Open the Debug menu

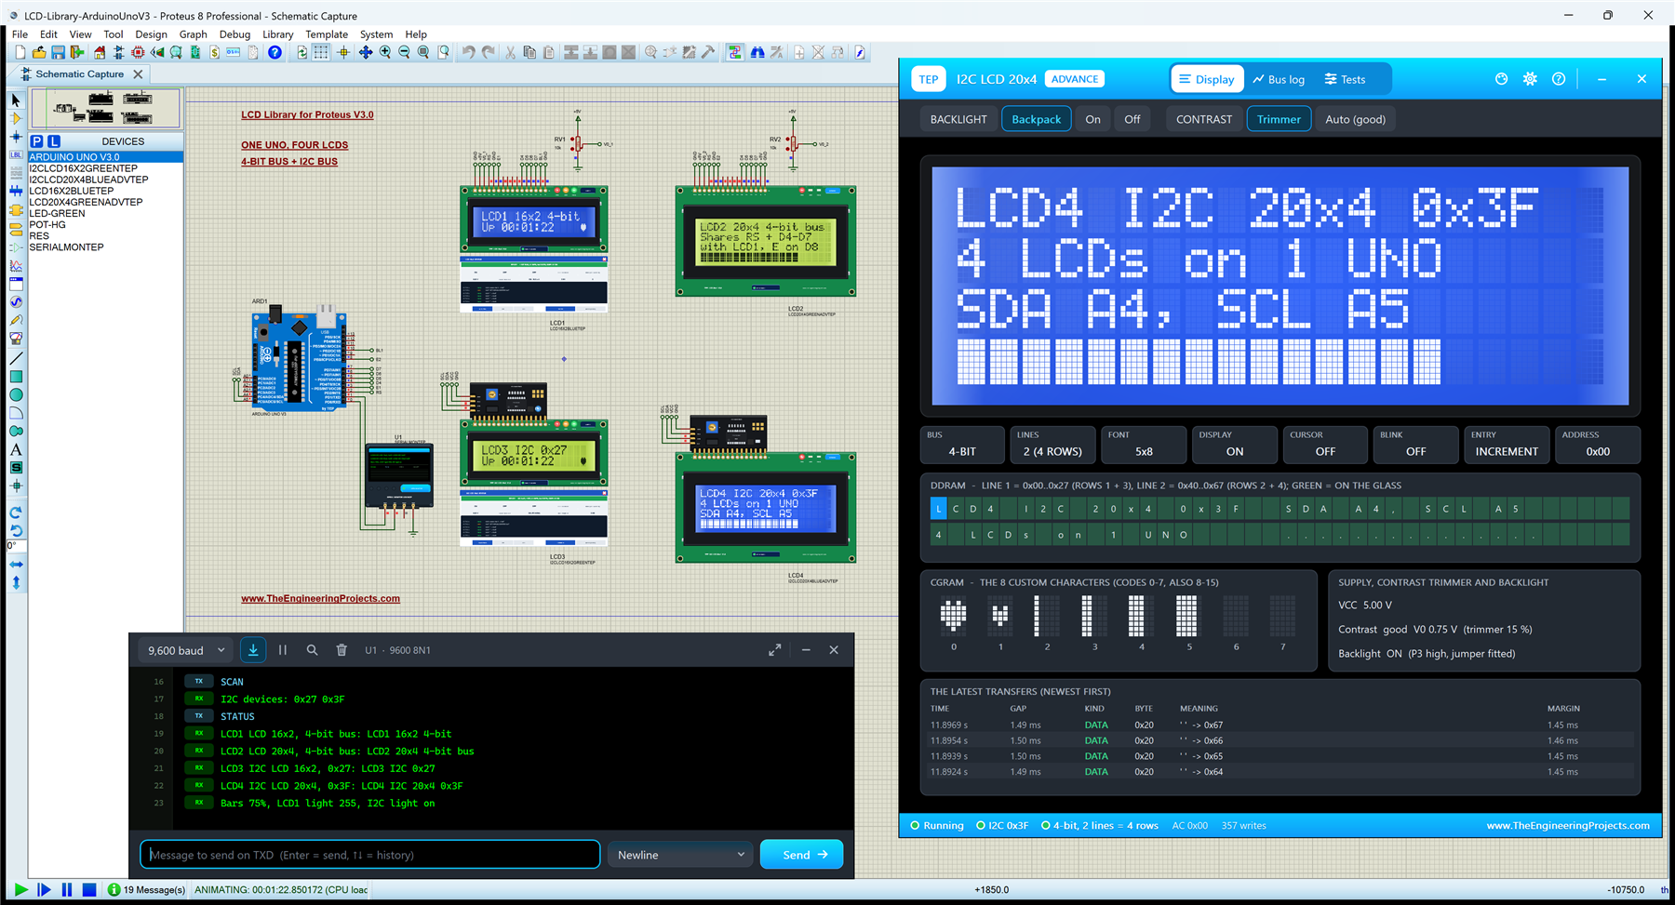click(234, 34)
